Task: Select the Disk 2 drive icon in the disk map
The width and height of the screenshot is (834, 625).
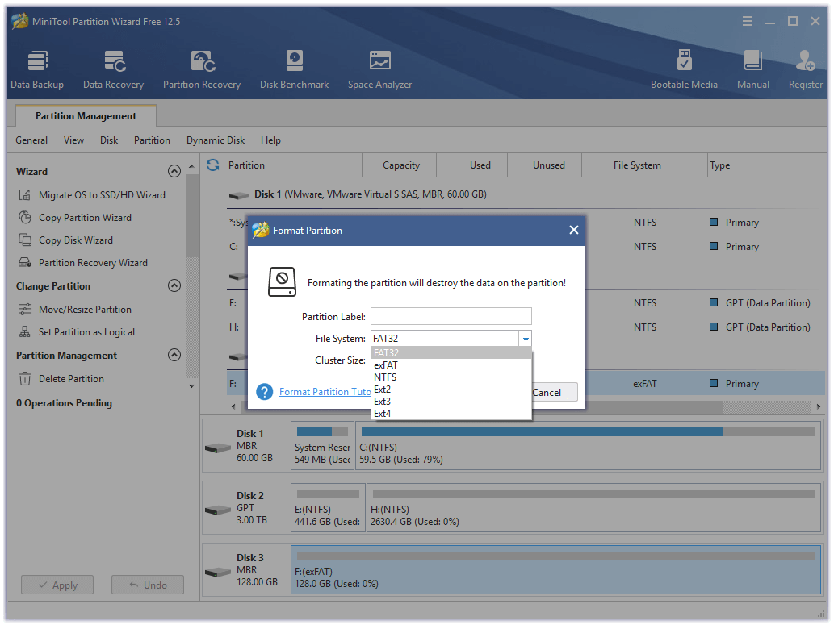Action: [218, 510]
